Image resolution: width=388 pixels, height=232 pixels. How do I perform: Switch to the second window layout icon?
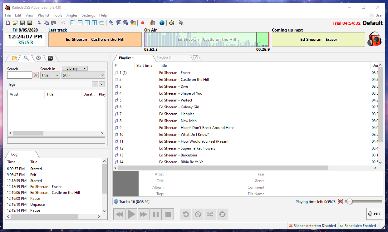pyautogui.click(x=80, y=23)
